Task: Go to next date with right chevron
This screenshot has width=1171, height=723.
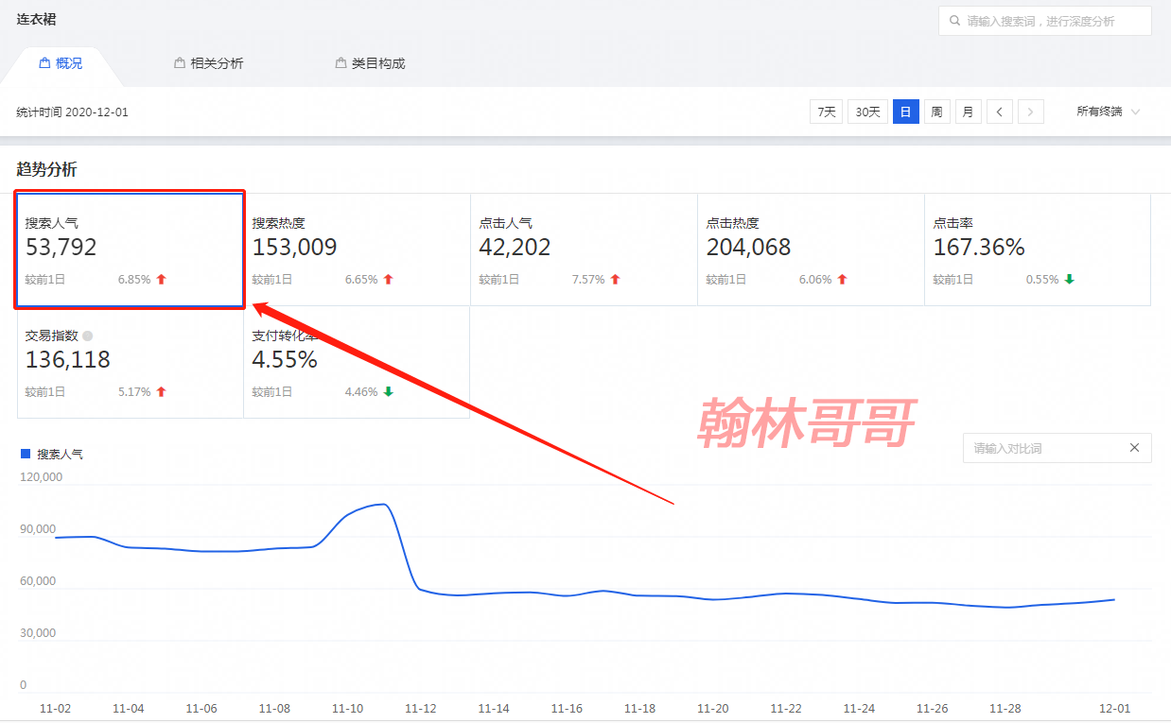Action: coord(1031,112)
